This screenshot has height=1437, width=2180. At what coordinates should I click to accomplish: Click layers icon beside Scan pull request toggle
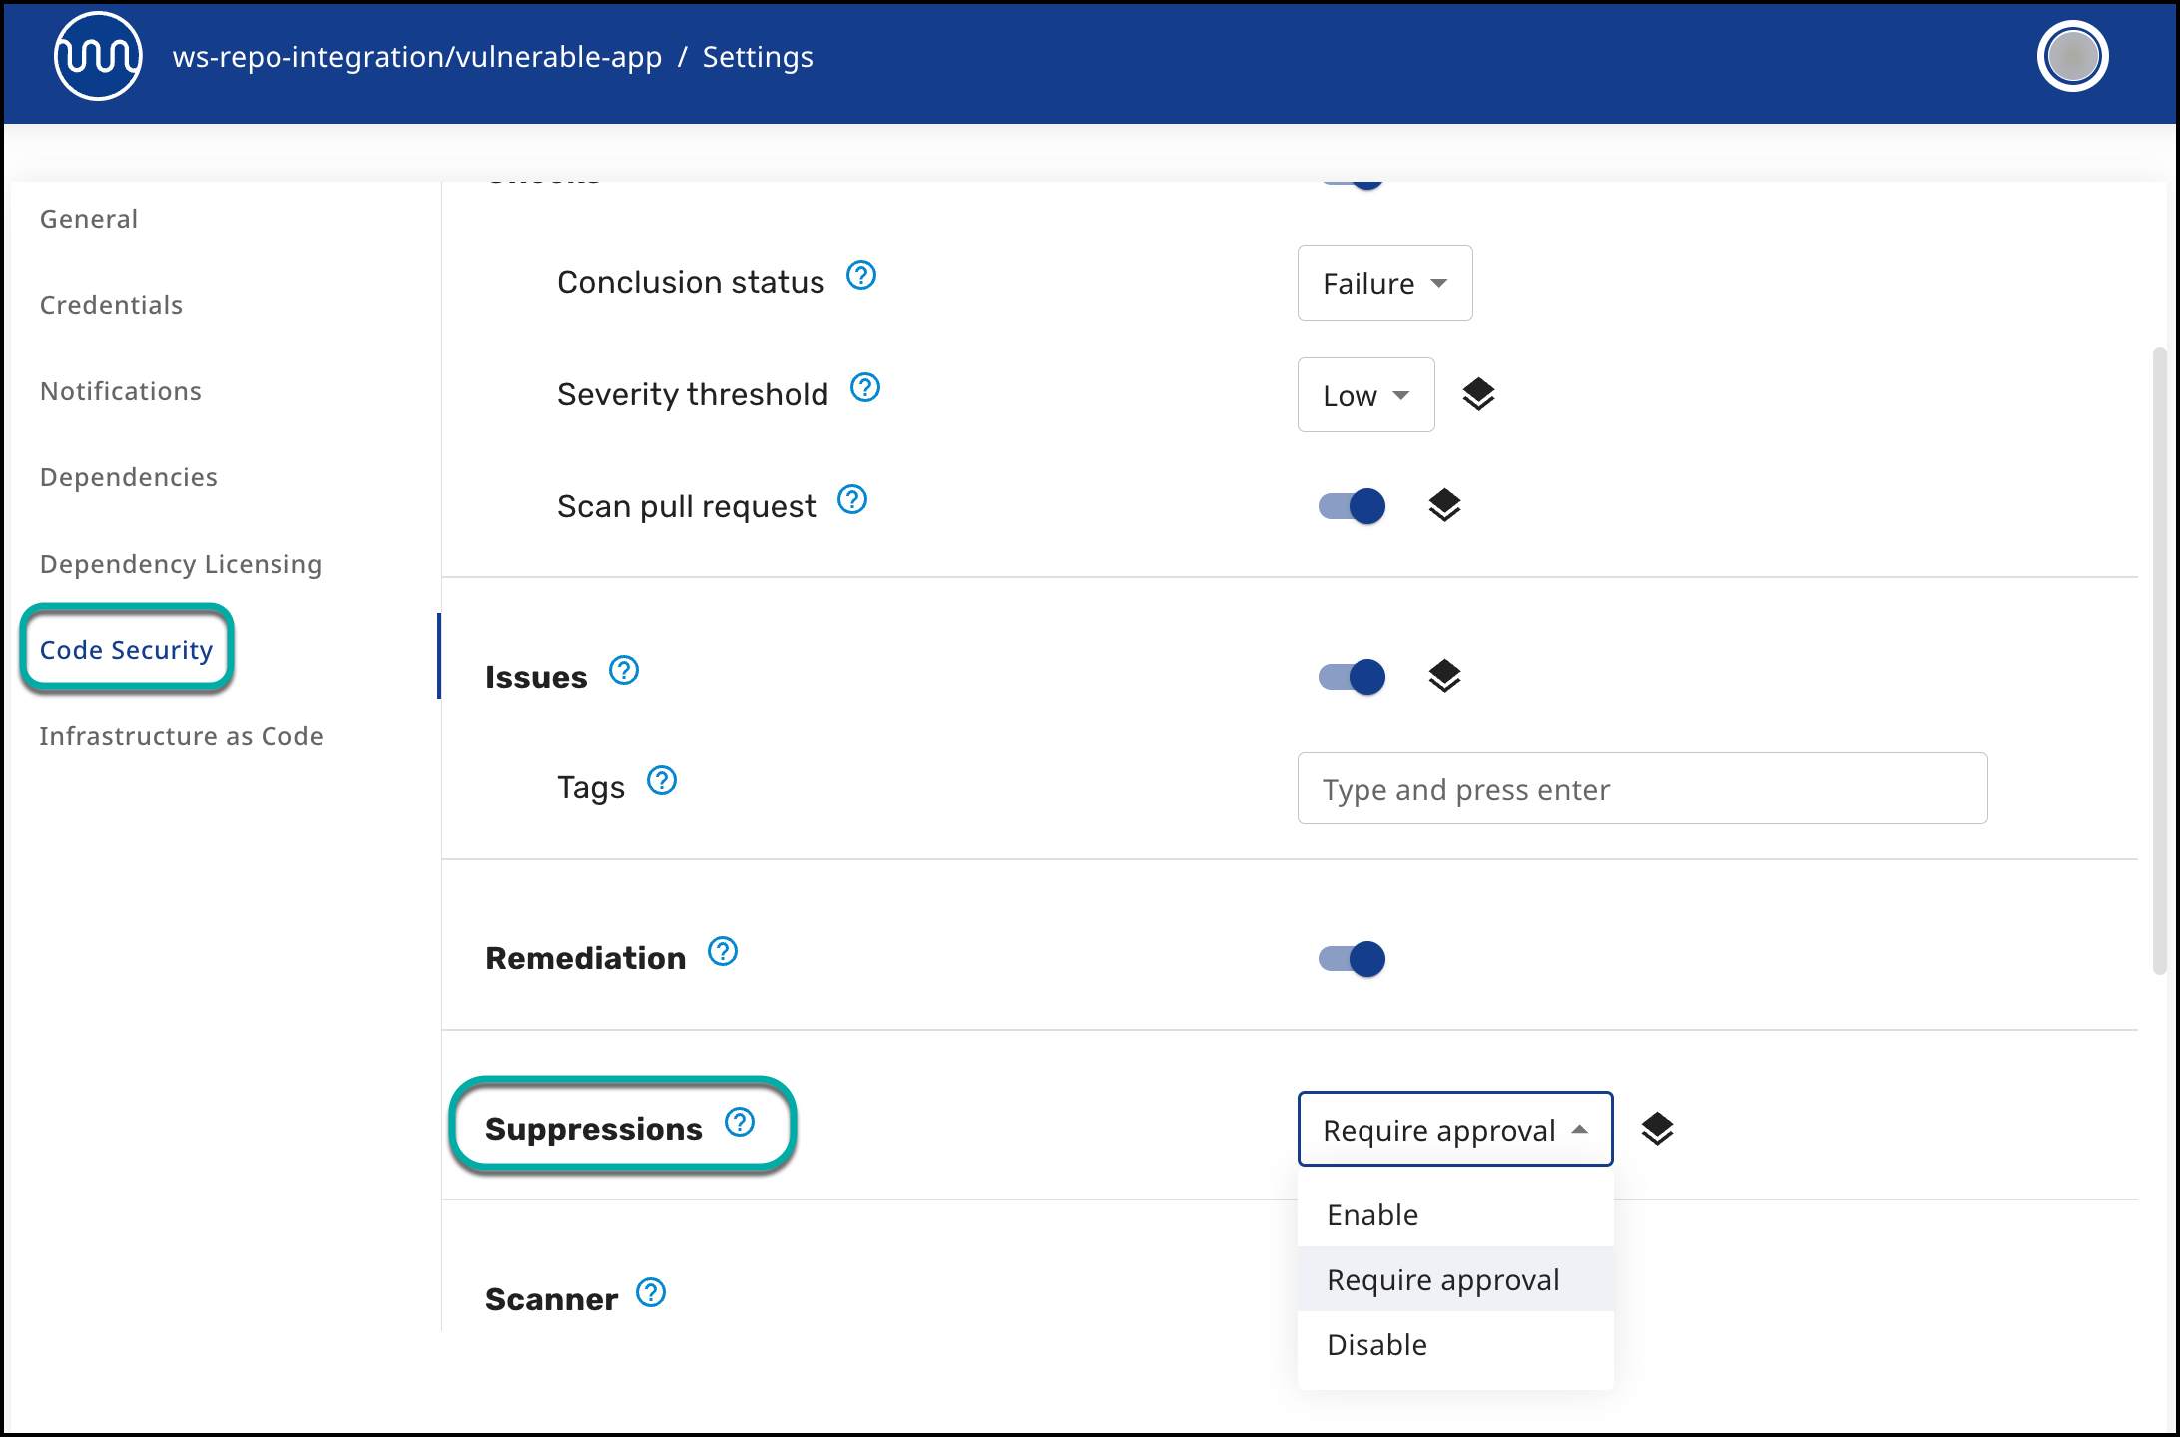tap(1444, 506)
